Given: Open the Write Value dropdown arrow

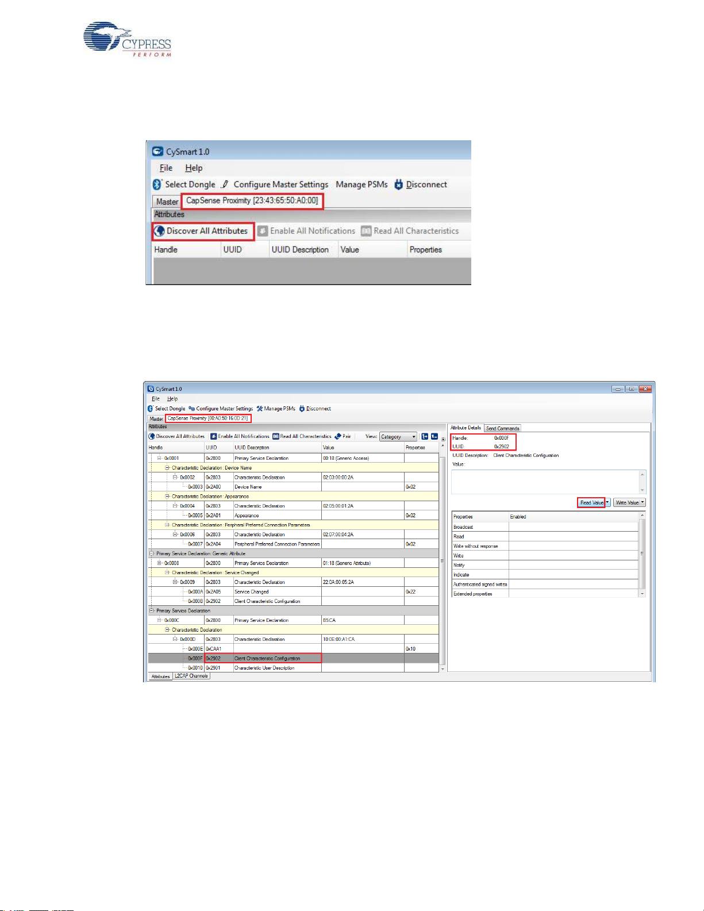Looking at the screenshot, I should pyautogui.click(x=643, y=502).
